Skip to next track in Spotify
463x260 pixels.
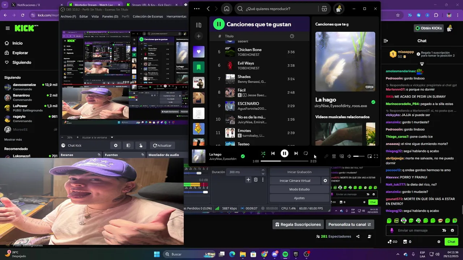pyautogui.click(x=296, y=153)
